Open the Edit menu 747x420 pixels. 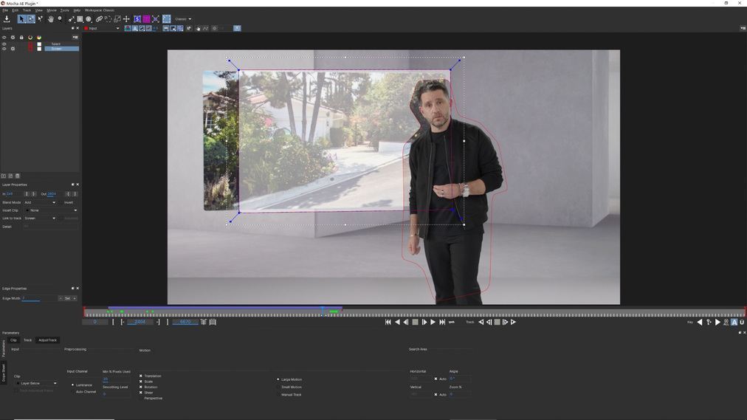[16, 10]
